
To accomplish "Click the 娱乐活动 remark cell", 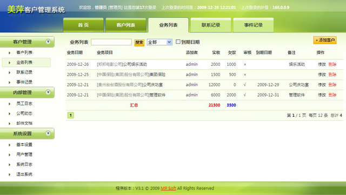I will [297, 64].
